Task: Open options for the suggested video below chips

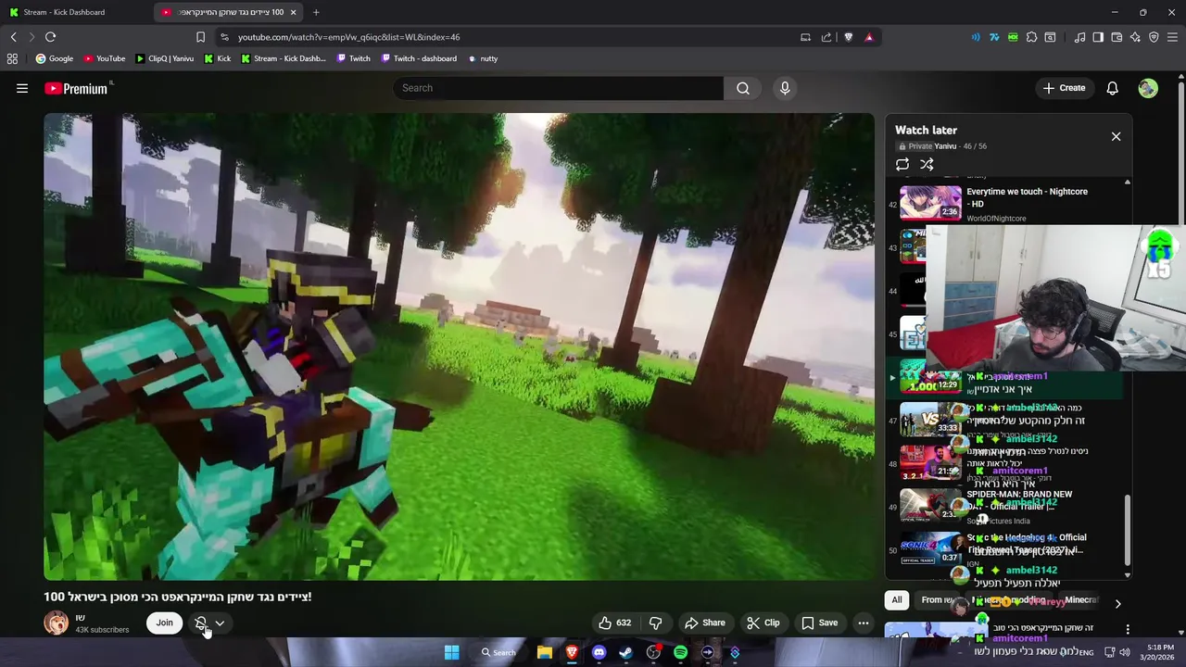Action: pos(1127,629)
